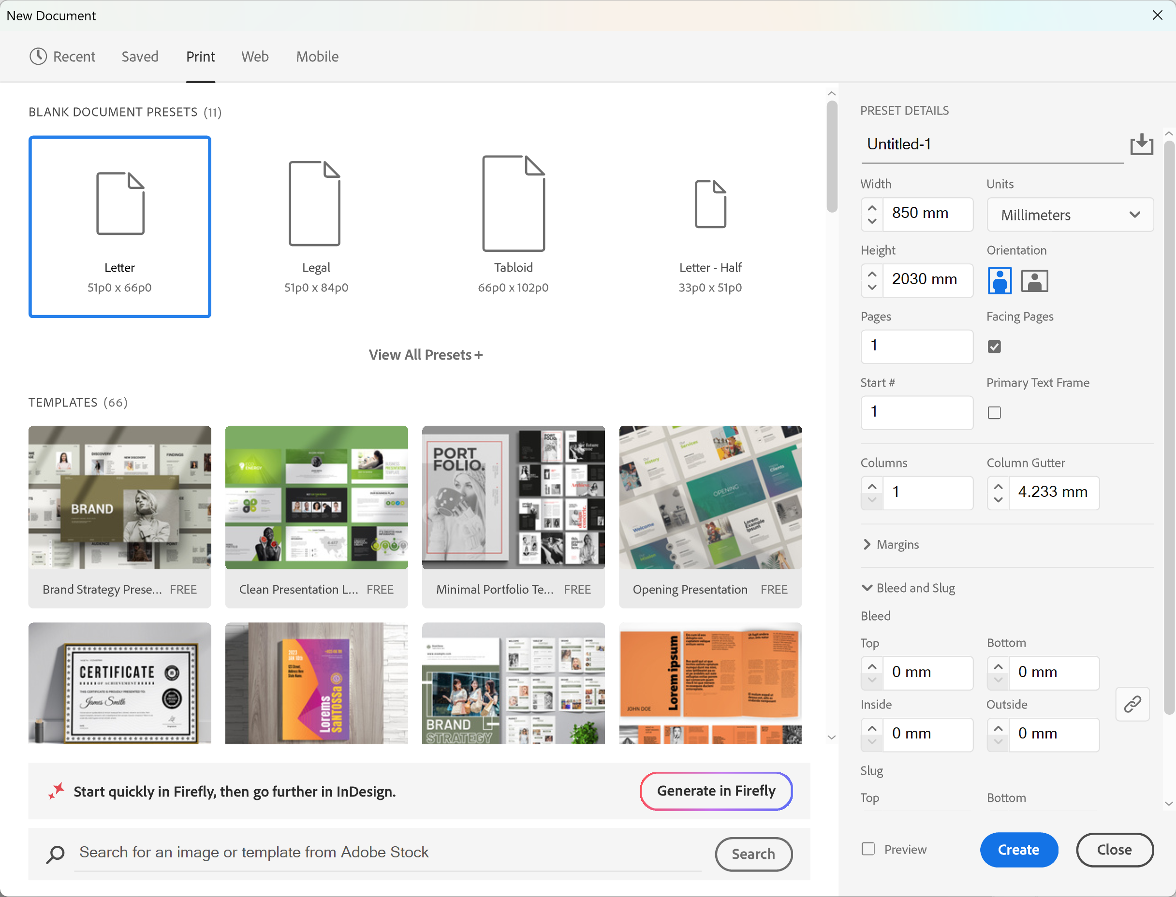This screenshot has width=1176, height=897.
Task: Click the Adobe Stock search field
Action: [388, 853]
